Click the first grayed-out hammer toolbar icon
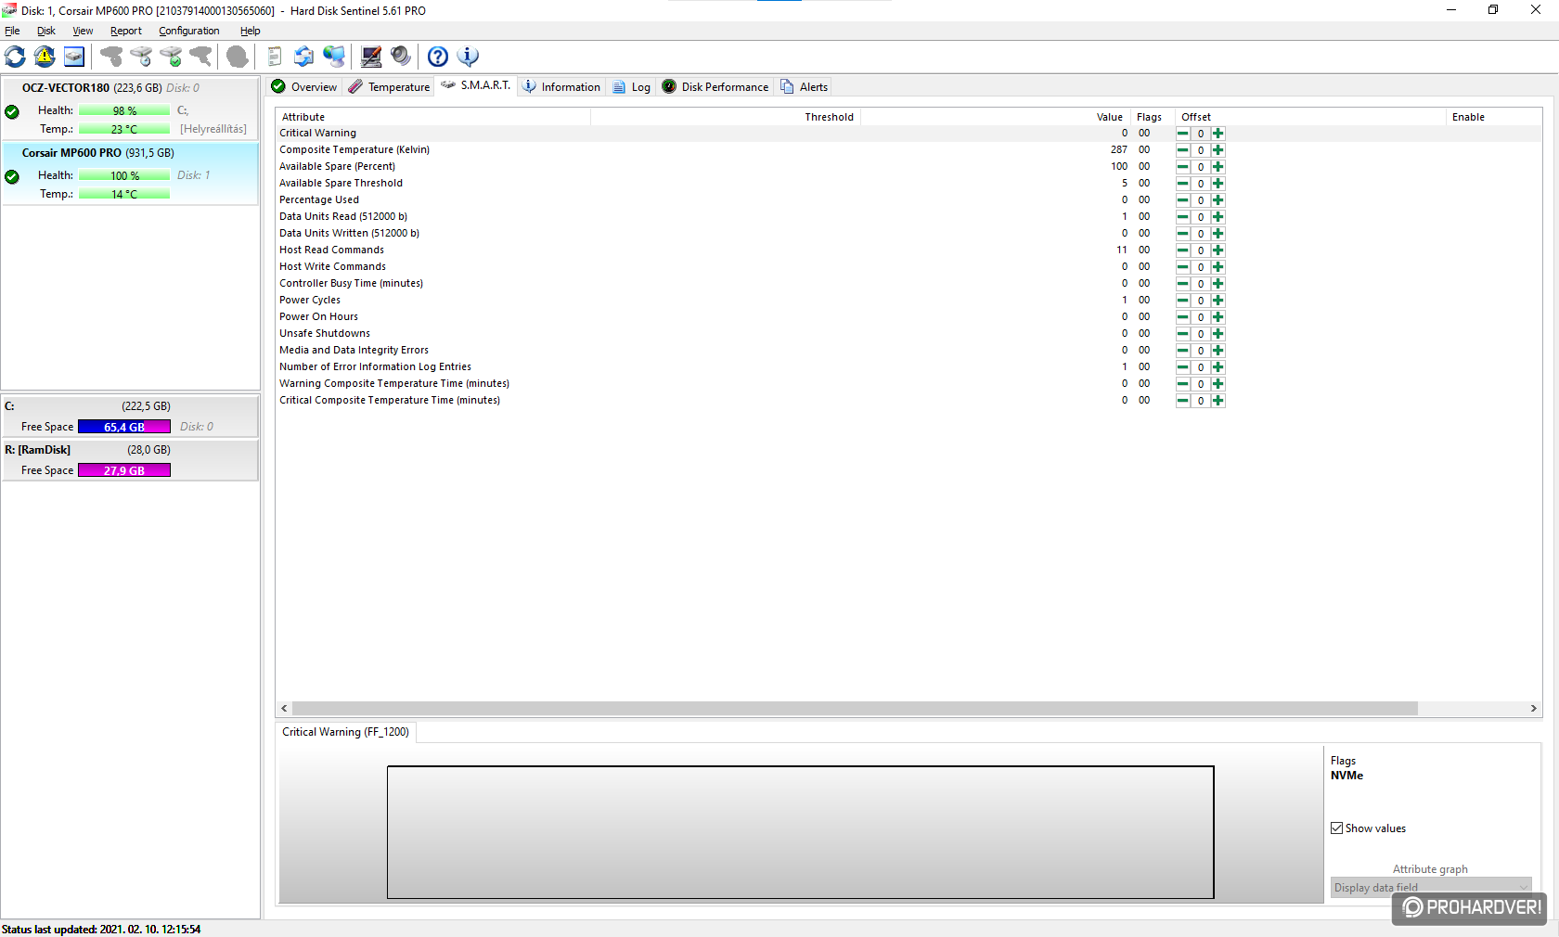The height and width of the screenshot is (937, 1559). click(x=111, y=57)
